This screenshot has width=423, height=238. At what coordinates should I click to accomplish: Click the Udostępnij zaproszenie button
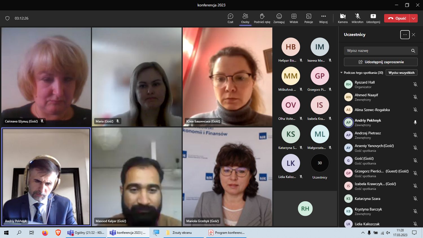tap(381, 62)
